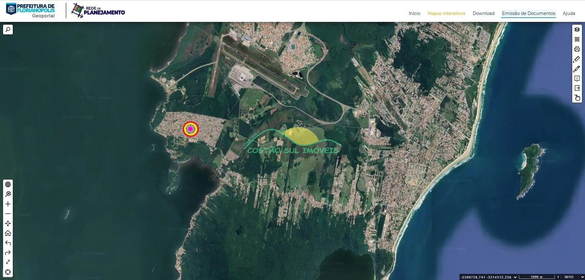Go back to previous map view
This screenshot has width=585, height=280.
tap(8, 243)
